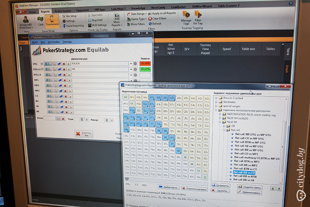Click the dice icon in the UTG+1 row
Image resolution: width=310 pixels, height=207 pixels.
[55, 69]
